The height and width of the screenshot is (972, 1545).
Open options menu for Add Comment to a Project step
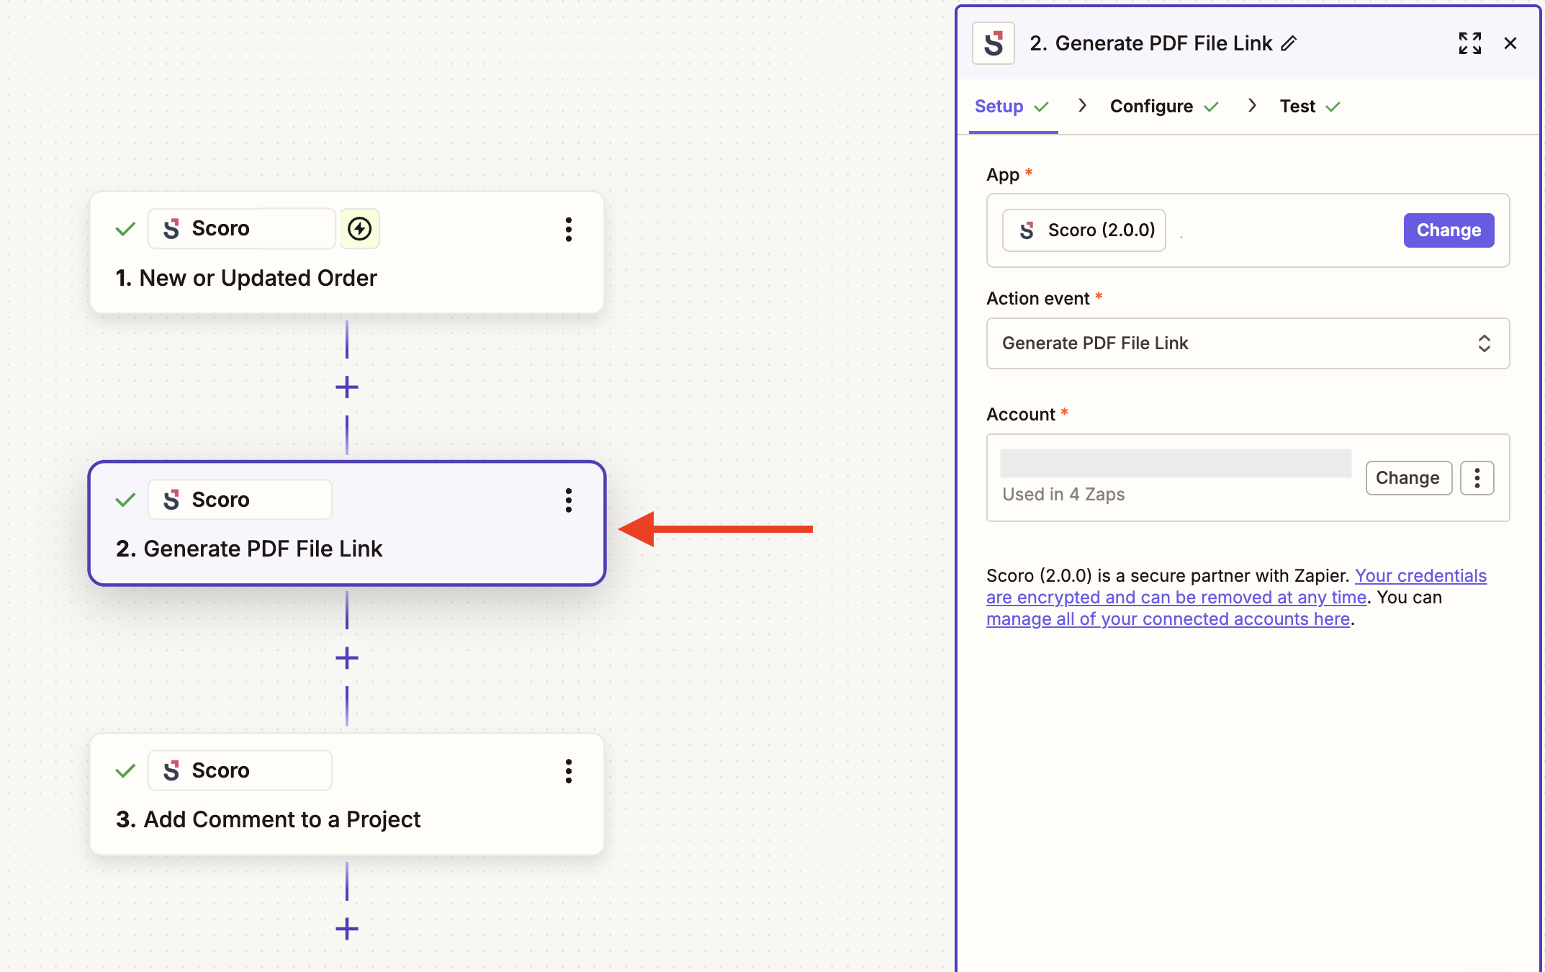[569, 770]
